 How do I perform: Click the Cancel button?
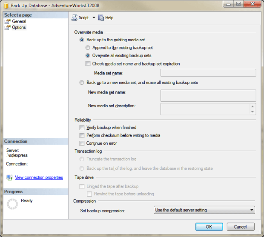point(241,227)
